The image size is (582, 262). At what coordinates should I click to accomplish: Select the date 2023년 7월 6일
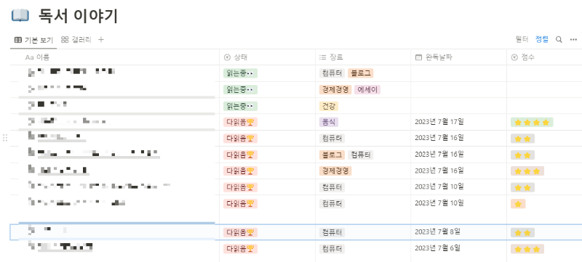(438, 248)
